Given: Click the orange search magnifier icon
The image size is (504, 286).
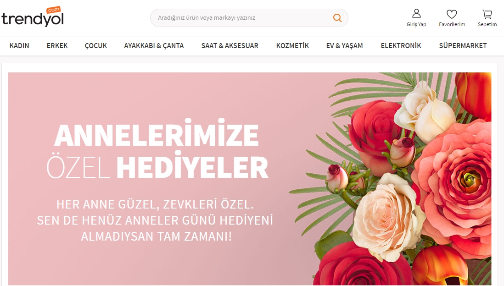Looking at the screenshot, I should (337, 18).
